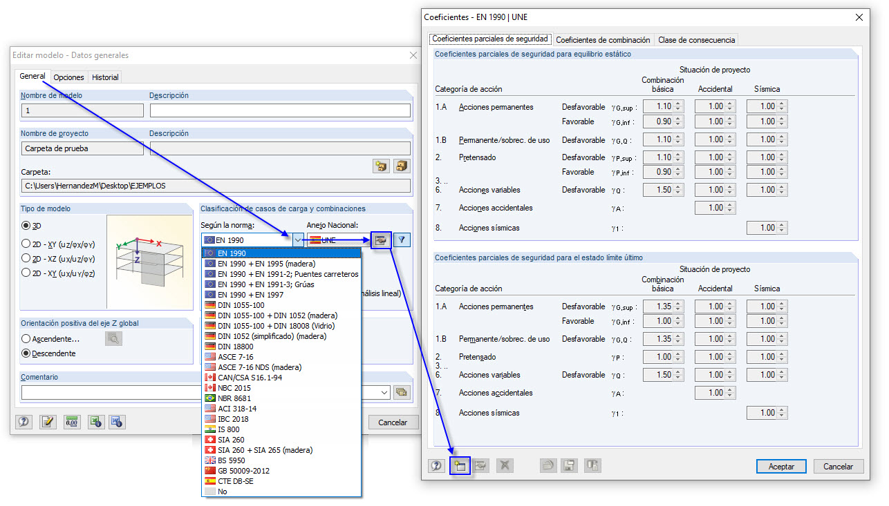Click the Carpeta de prueba project name field
The height and width of the screenshot is (506, 889).
point(82,148)
